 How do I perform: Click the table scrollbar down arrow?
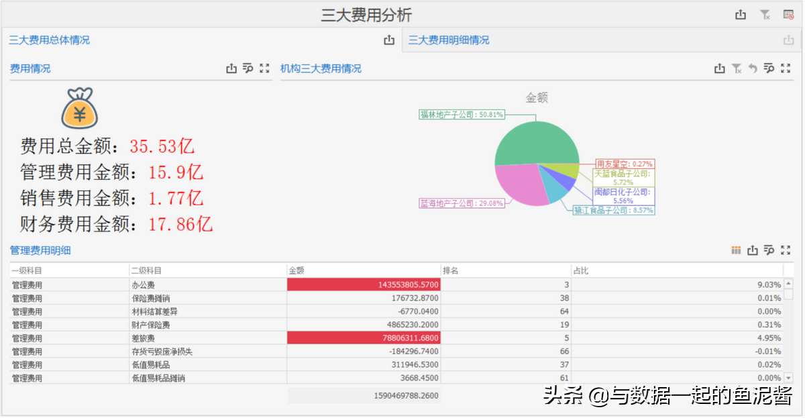(789, 378)
